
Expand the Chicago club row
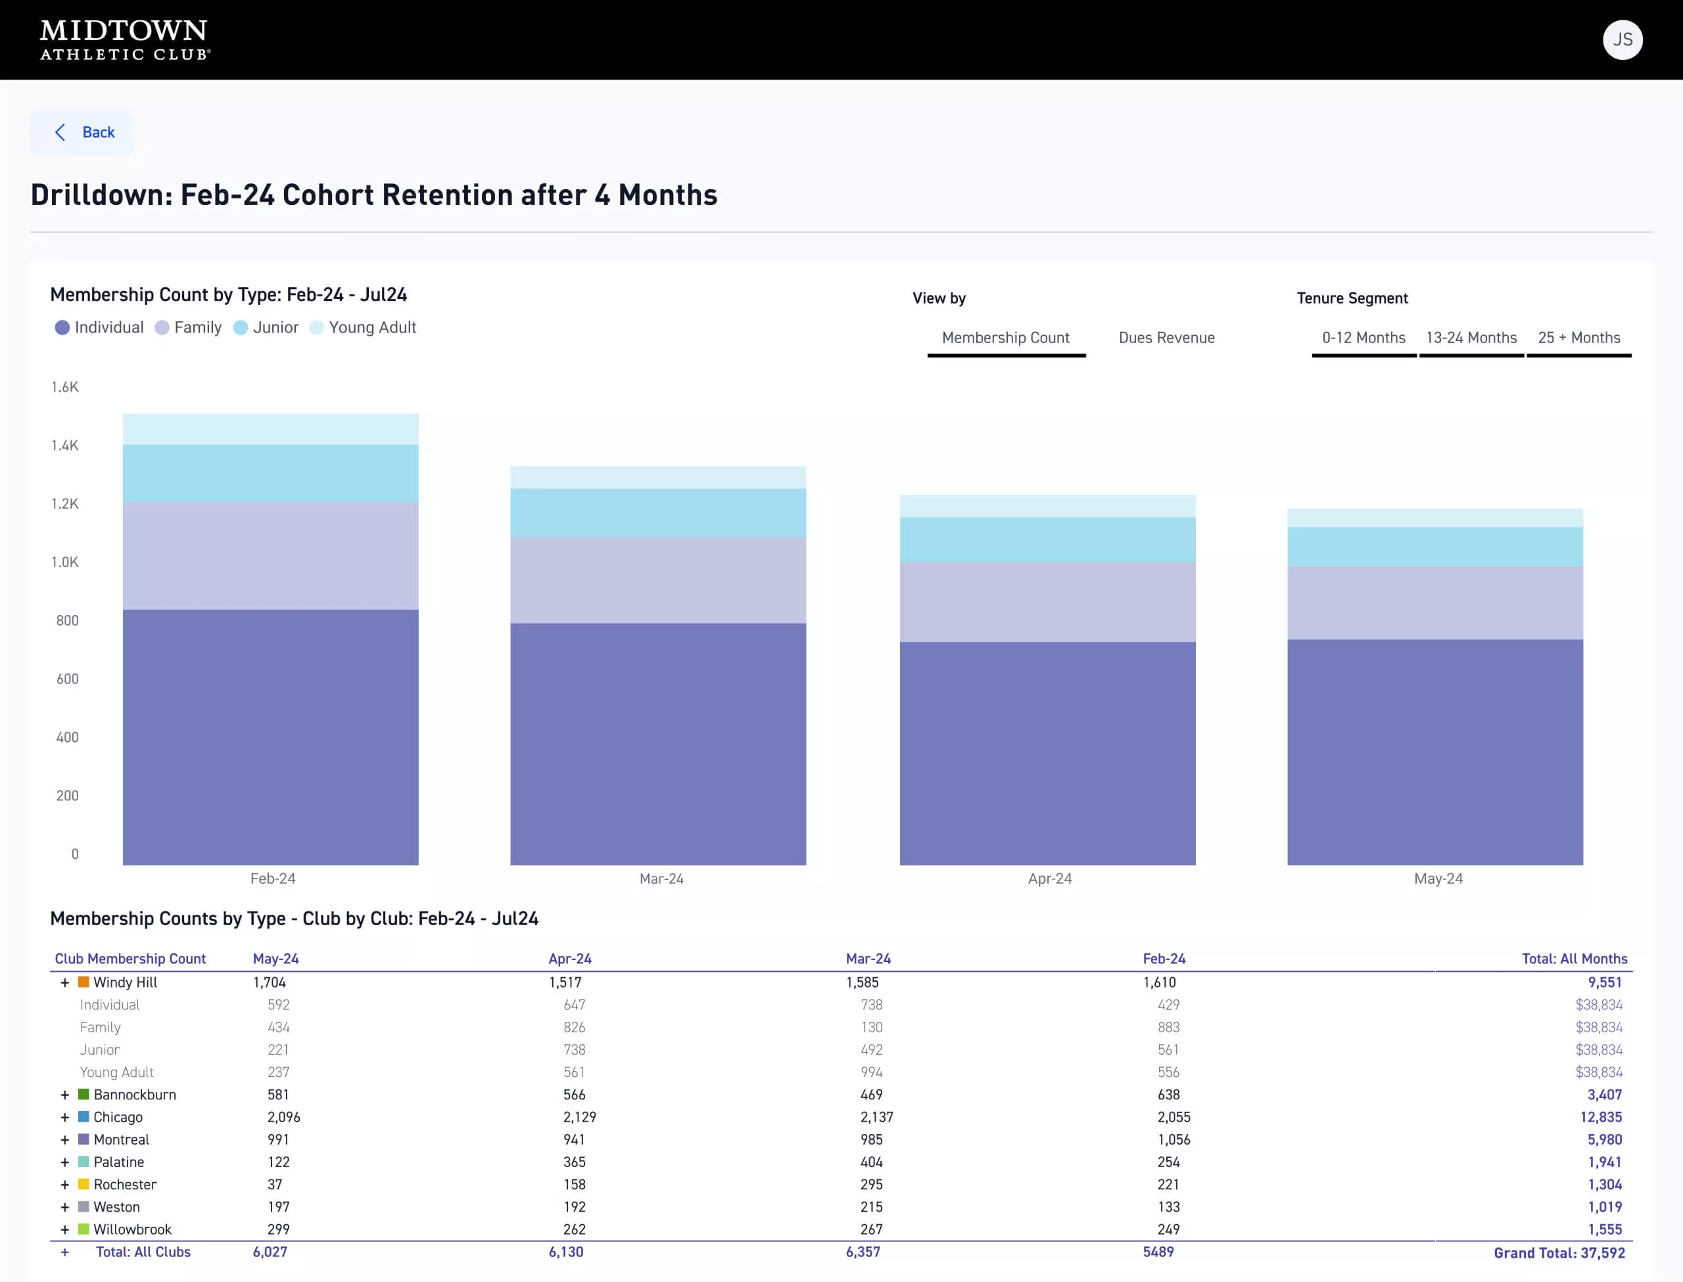tap(65, 1117)
